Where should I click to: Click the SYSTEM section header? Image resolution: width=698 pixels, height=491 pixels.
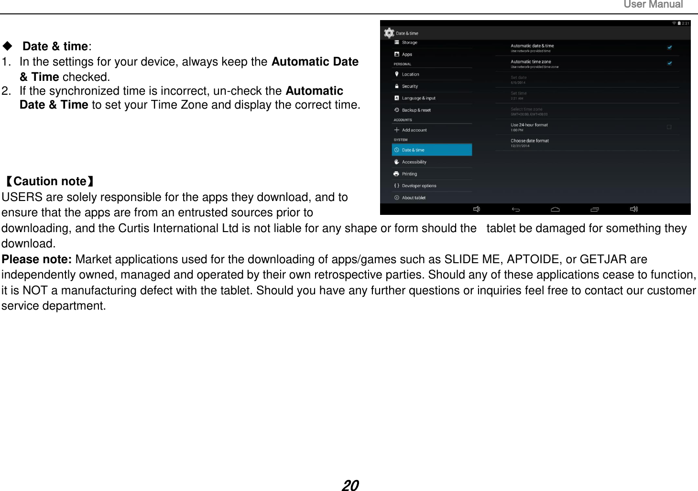point(401,140)
